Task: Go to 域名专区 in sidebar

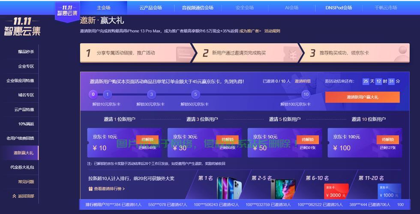Action: point(26,95)
